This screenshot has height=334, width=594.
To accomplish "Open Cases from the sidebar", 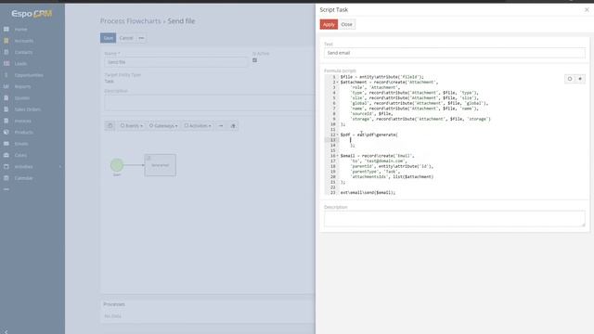I will [x=20, y=155].
